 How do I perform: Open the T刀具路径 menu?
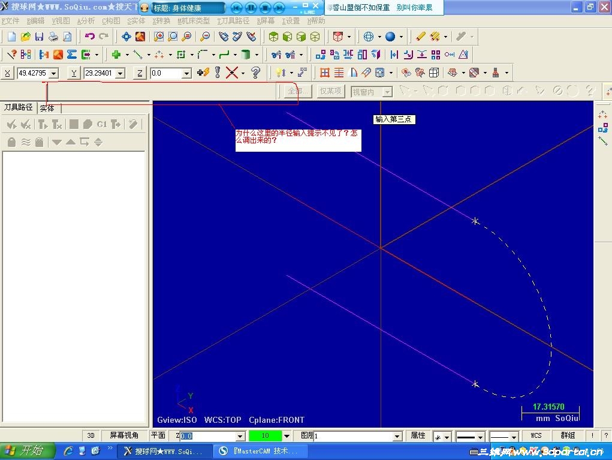[233, 21]
